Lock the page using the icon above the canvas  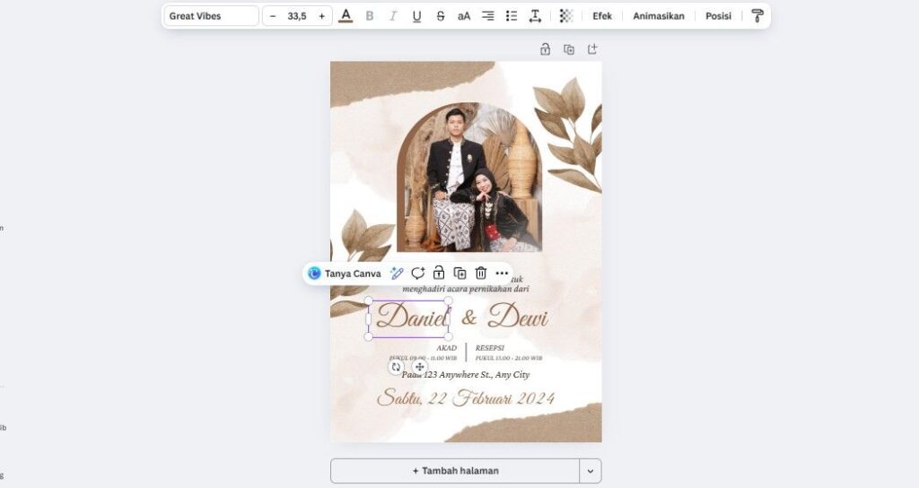(x=545, y=49)
